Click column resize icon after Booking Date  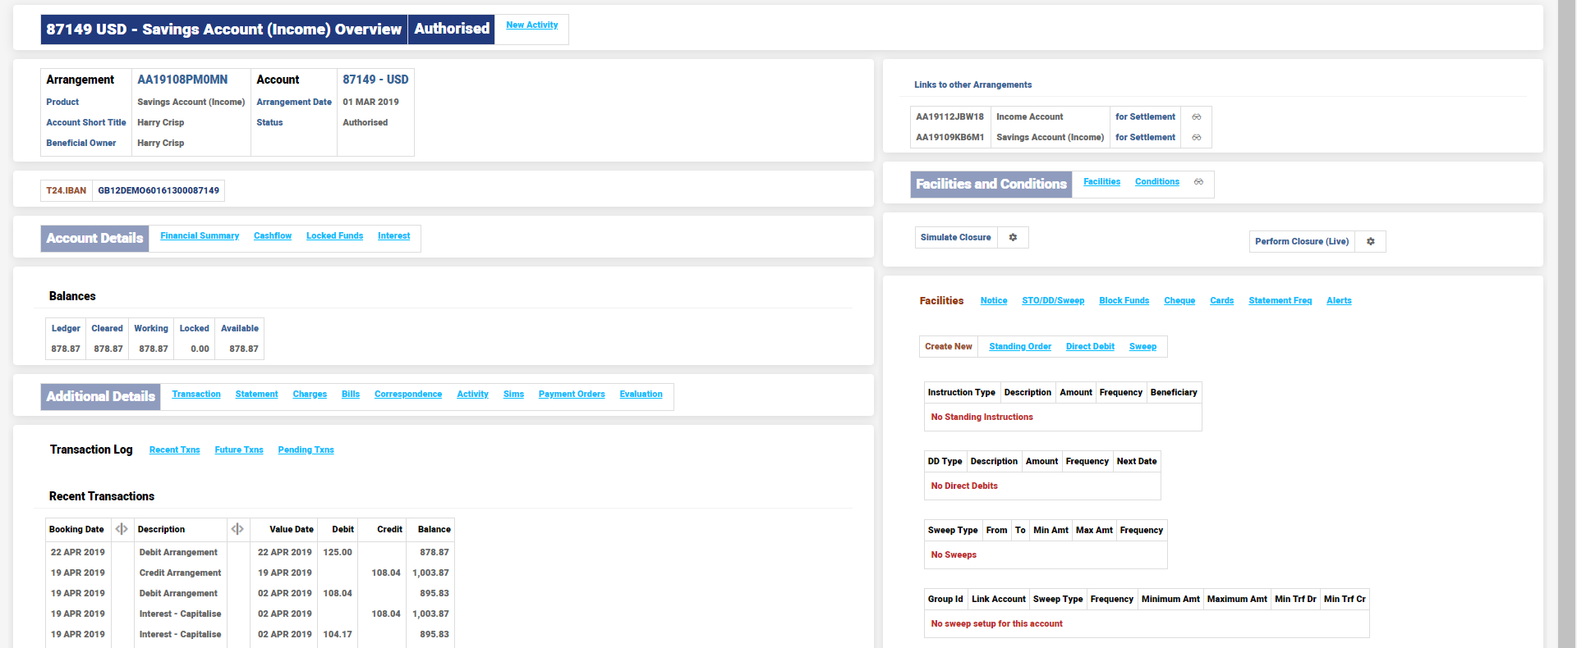point(122,529)
